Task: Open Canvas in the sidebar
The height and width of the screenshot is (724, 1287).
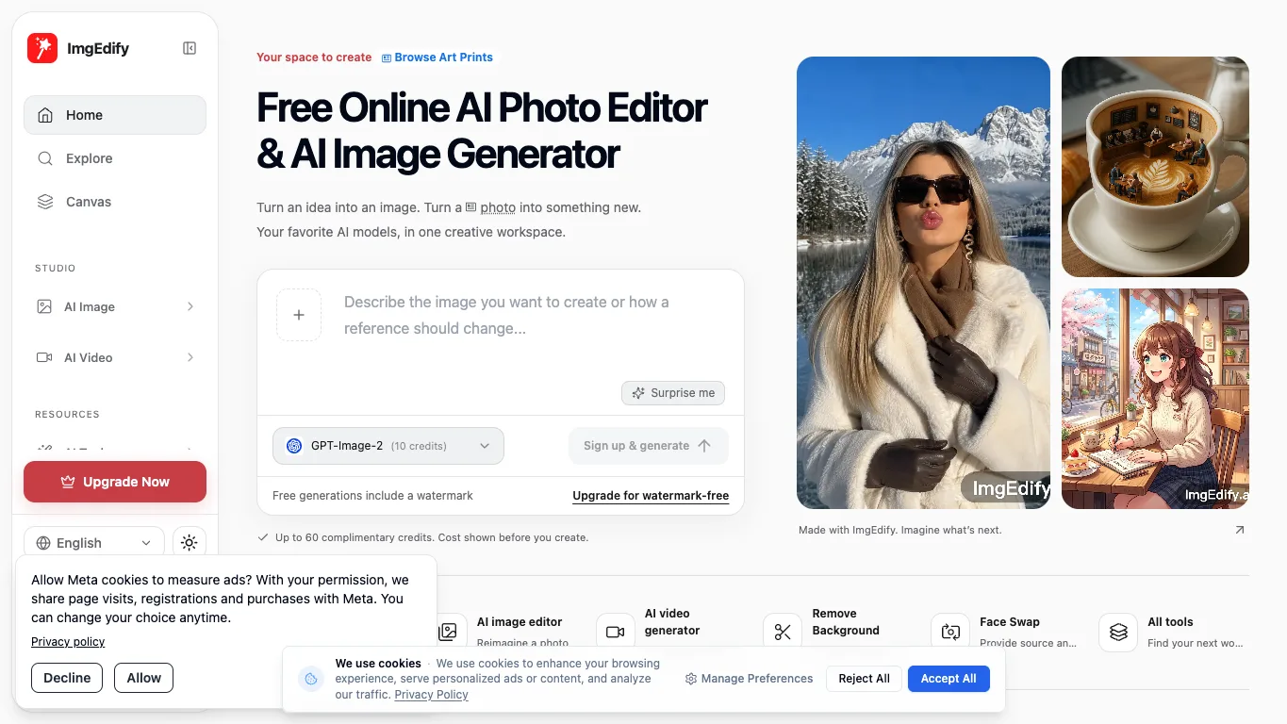Action: 115,202
